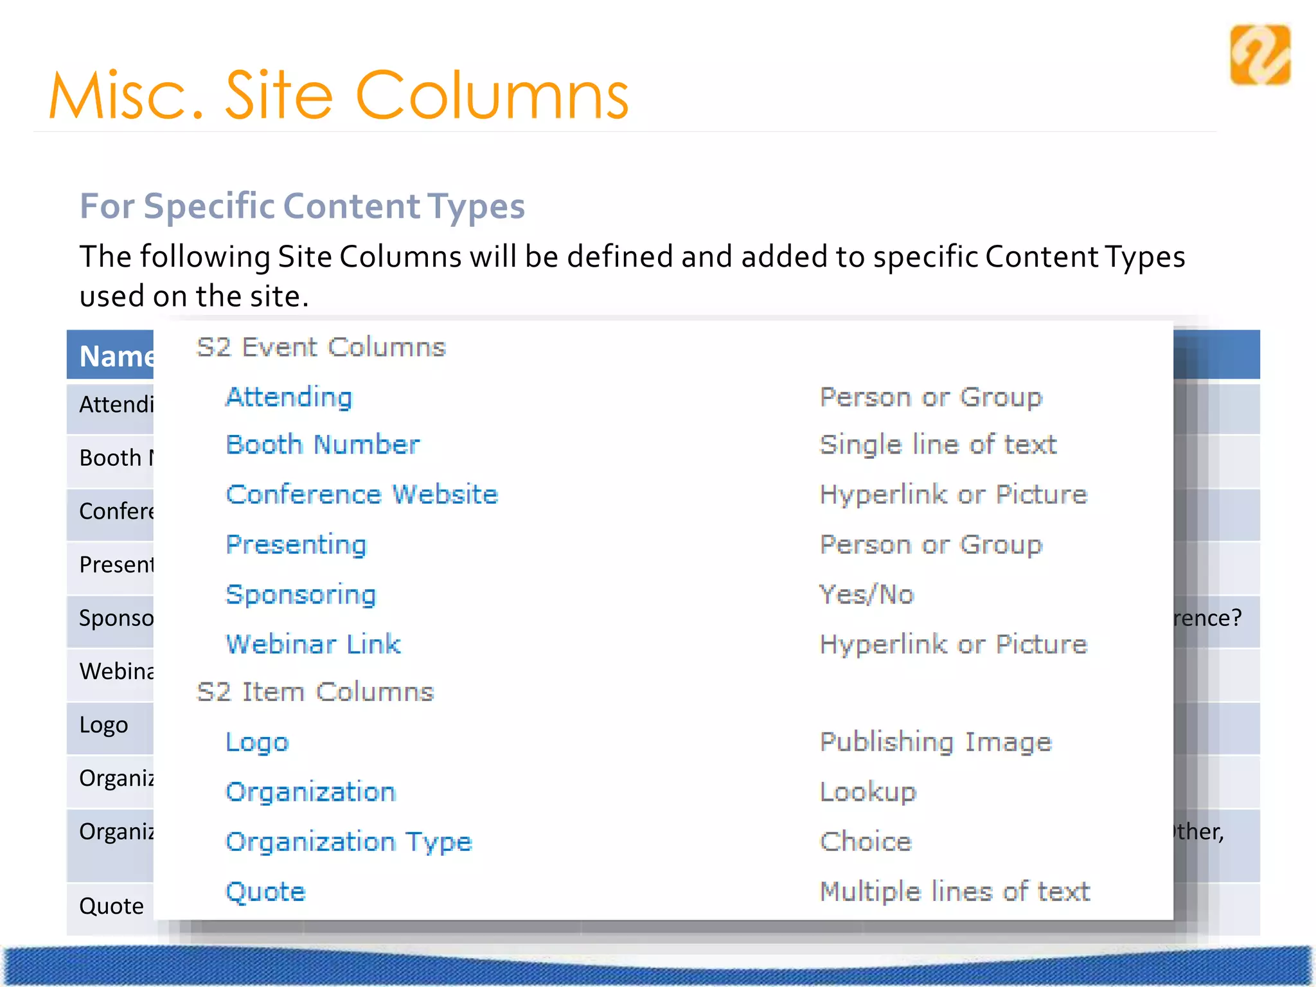Click the Misc. Site Columns title

click(339, 96)
